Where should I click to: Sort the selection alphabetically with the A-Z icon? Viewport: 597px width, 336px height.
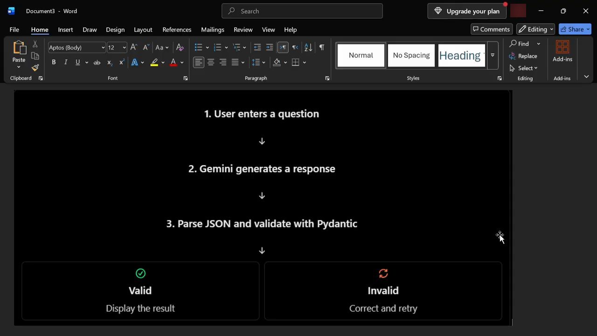pos(308,47)
